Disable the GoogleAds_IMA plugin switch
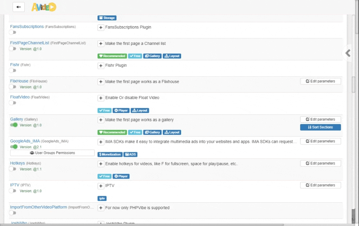The height and width of the screenshot is (226, 359). 14,147
